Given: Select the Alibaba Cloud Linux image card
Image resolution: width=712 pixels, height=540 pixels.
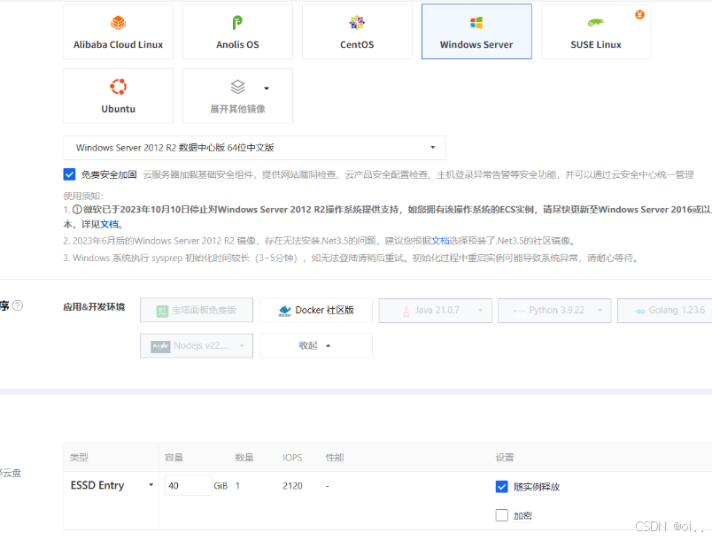Looking at the screenshot, I should (118, 31).
